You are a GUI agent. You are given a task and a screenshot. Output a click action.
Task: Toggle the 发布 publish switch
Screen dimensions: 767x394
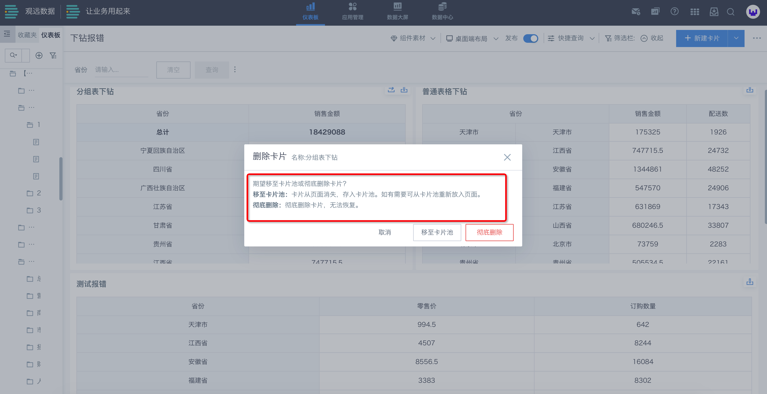coord(530,38)
